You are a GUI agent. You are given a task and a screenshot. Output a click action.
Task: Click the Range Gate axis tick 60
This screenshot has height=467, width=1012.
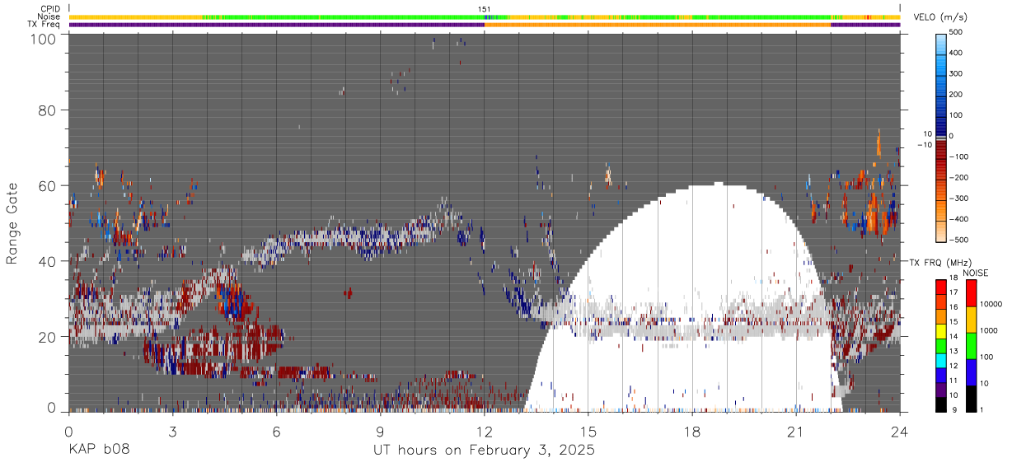point(47,185)
